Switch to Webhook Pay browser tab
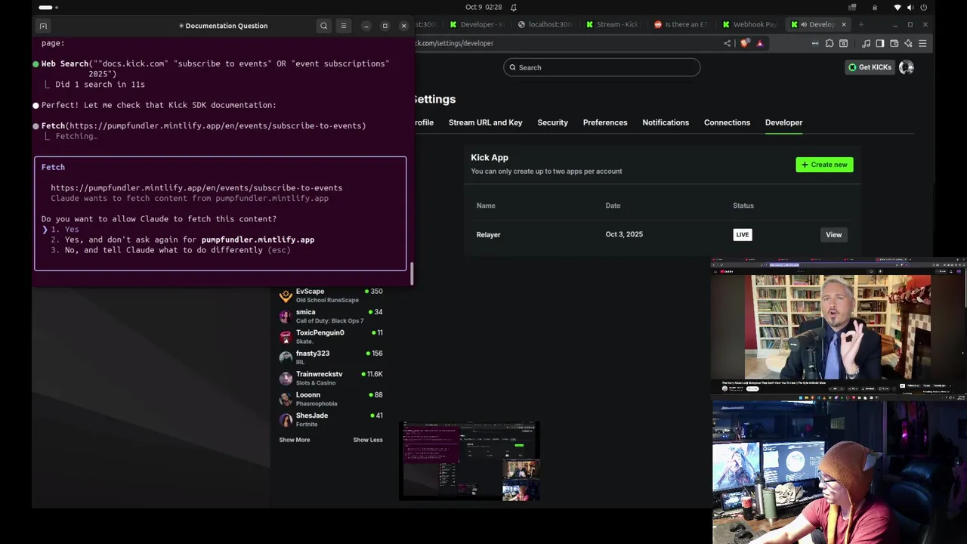 (749, 24)
